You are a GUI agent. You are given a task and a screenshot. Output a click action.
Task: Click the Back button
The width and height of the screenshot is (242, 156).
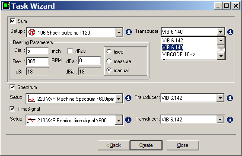(114, 145)
